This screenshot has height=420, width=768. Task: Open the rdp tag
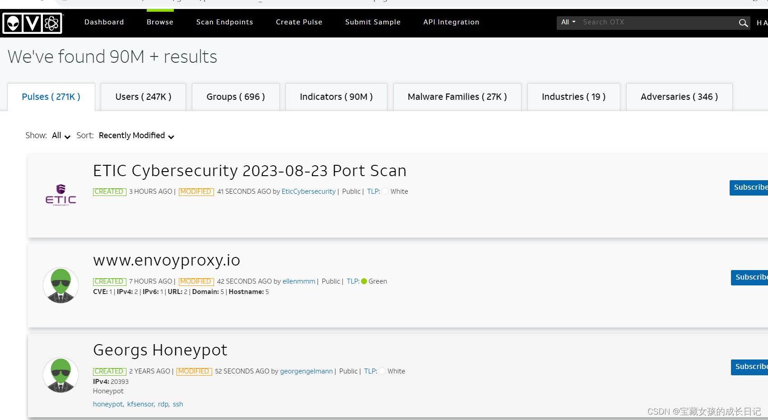tap(163, 404)
